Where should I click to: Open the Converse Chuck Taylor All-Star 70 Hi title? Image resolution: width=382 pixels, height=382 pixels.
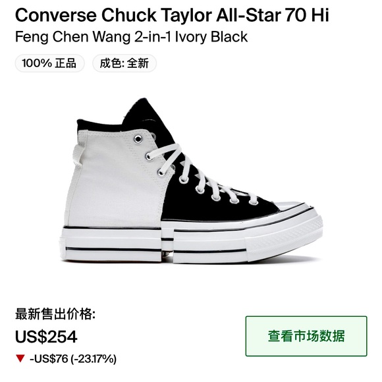(x=172, y=15)
